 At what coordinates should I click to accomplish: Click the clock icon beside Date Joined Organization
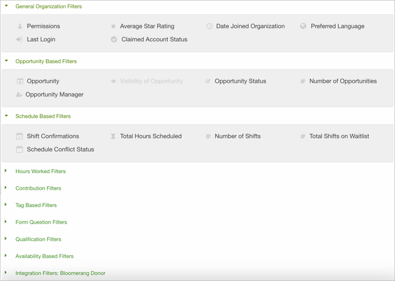(210, 26)
